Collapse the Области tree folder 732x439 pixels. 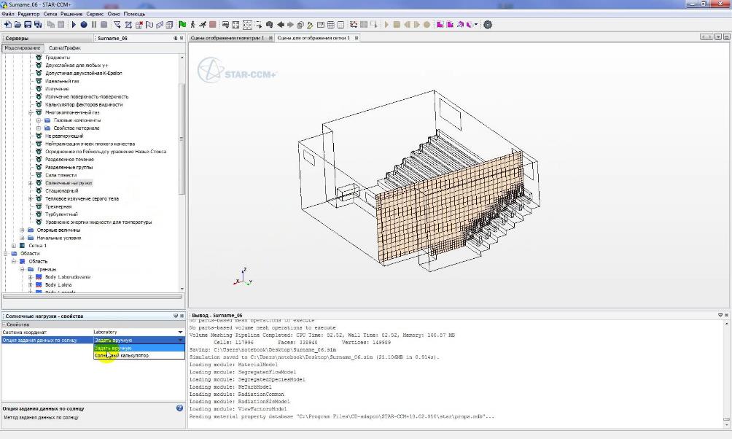(6, 254)
